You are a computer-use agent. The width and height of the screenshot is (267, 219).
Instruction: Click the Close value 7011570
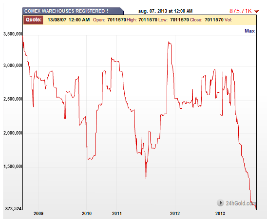pos(214,20)
